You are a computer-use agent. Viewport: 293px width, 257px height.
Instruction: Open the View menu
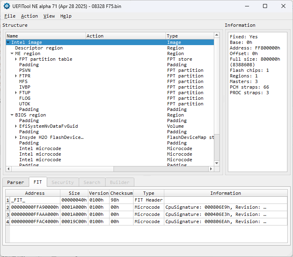49,16
